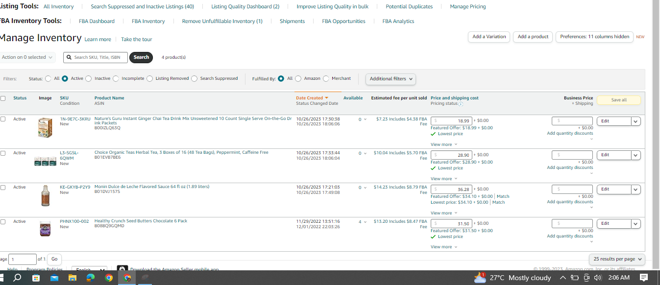Click the Search button
This screenshot has height=285, width=660.
pyautogui.click(x=141, y=57)
